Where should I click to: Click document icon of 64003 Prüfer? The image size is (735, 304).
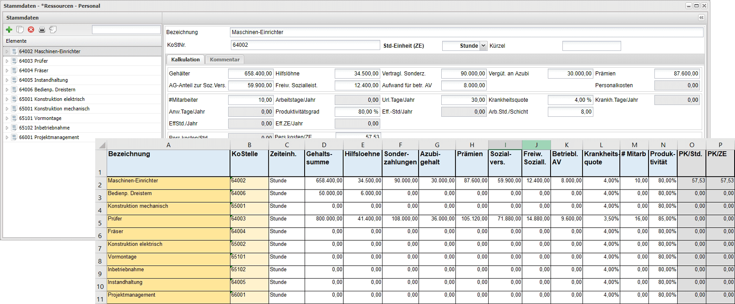click(x=15, y=61)
